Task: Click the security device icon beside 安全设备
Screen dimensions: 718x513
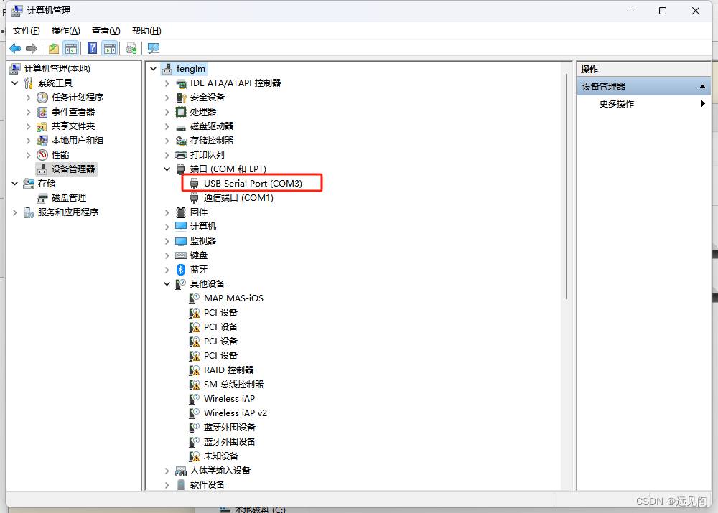Action: click(x=181, y=98)
